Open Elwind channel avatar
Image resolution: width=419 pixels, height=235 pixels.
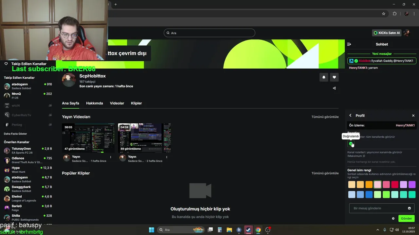(7, 198)
